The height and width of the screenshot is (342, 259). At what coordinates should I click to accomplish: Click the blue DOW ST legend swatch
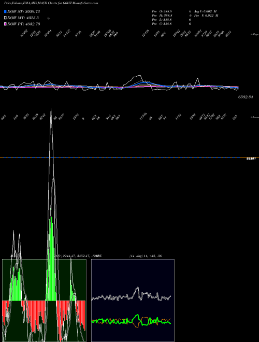pyautogui.click(x=6, y=11)
